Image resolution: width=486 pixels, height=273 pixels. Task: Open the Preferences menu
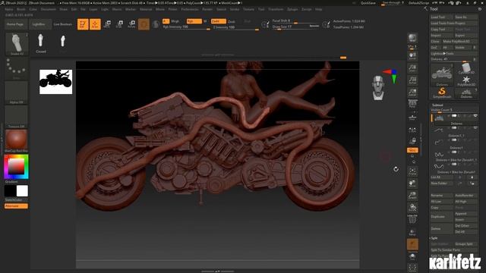point(190,9)
